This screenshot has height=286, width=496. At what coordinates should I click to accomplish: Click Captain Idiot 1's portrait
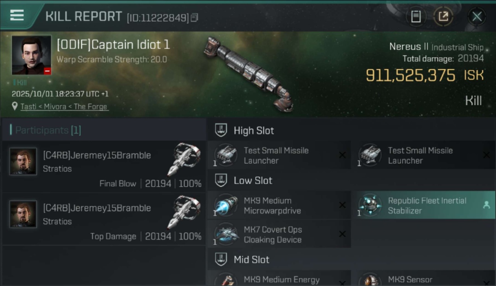pos(31,55)
